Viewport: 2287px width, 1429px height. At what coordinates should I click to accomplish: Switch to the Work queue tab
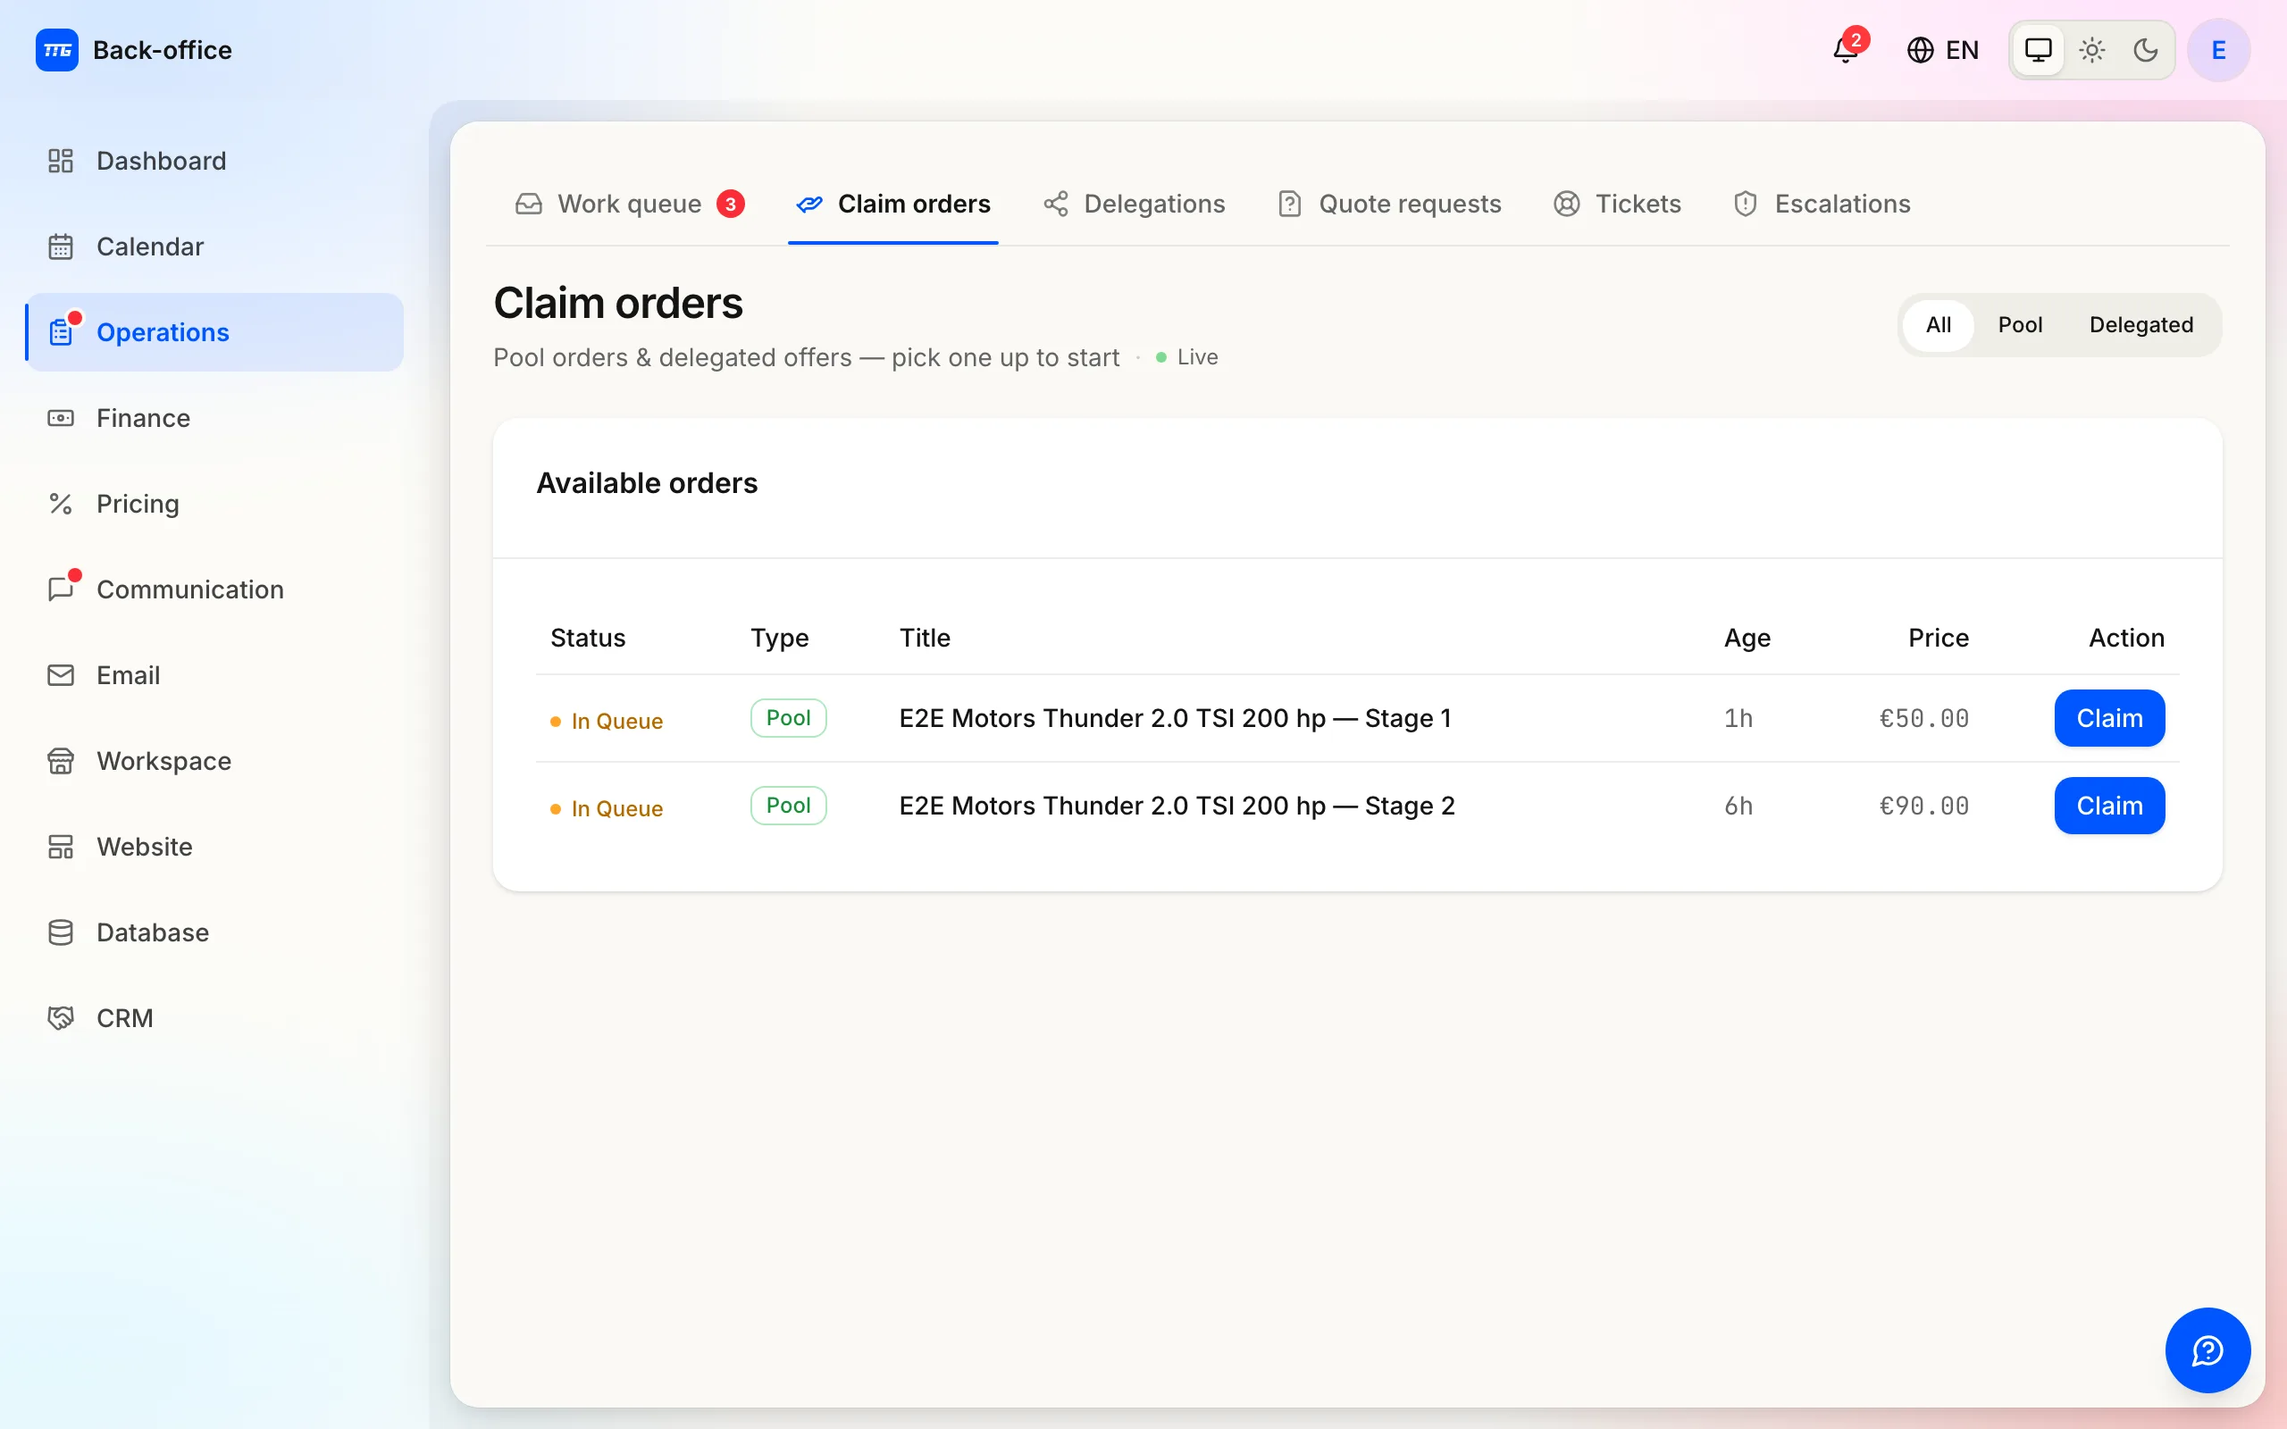click(x=630, y=205)
